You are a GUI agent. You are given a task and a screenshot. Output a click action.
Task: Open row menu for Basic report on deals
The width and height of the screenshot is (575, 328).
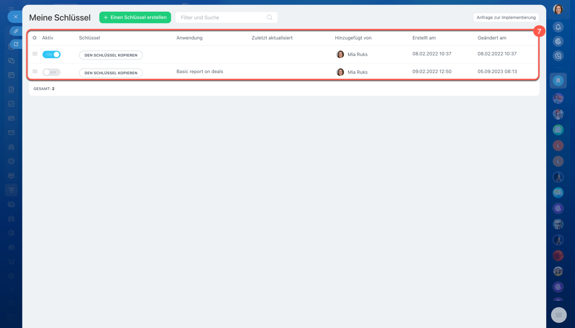[x=35, y=71]
